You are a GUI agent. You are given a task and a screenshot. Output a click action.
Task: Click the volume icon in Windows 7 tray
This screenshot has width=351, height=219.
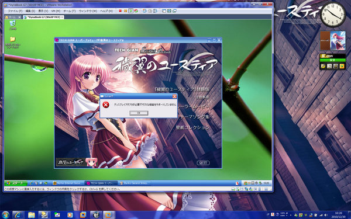point(326,215)
